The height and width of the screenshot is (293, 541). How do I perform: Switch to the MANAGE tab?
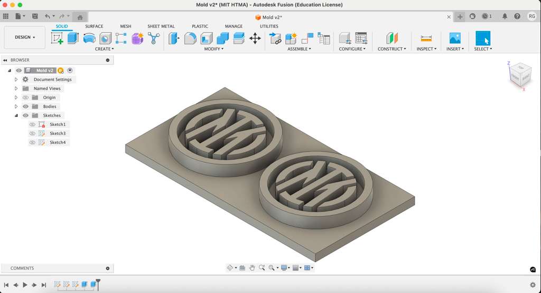click(x=234, y=26)
